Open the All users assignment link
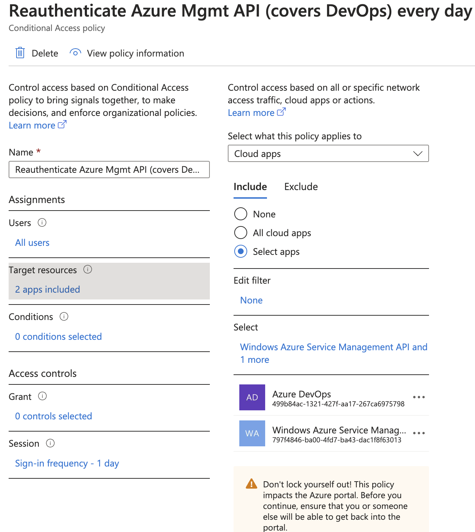475x532 pixels. pos(32,243)
